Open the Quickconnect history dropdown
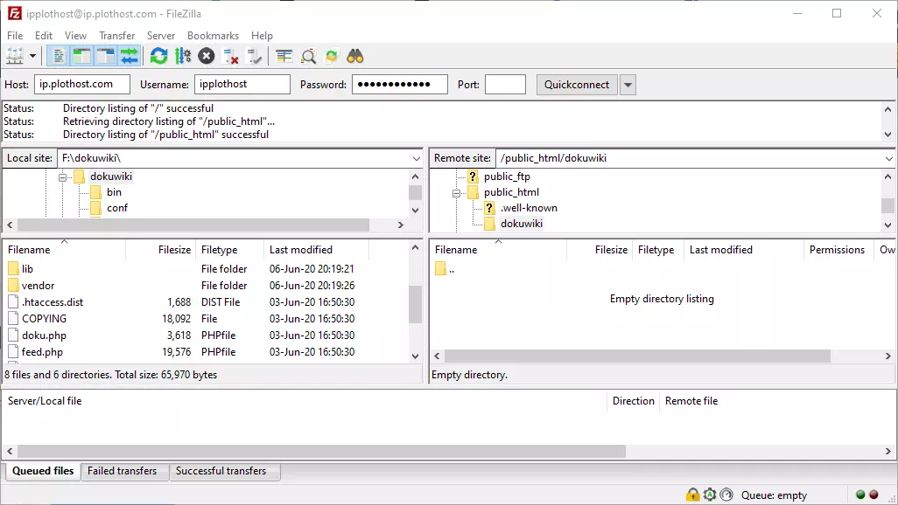The width and height of the screenshot is (898, 505). coord(628,85)
